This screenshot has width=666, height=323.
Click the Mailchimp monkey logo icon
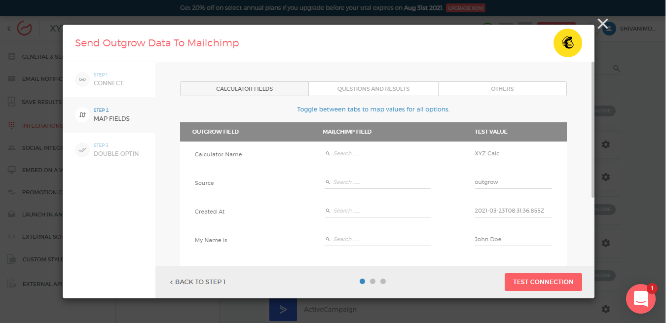pos(568,43)
